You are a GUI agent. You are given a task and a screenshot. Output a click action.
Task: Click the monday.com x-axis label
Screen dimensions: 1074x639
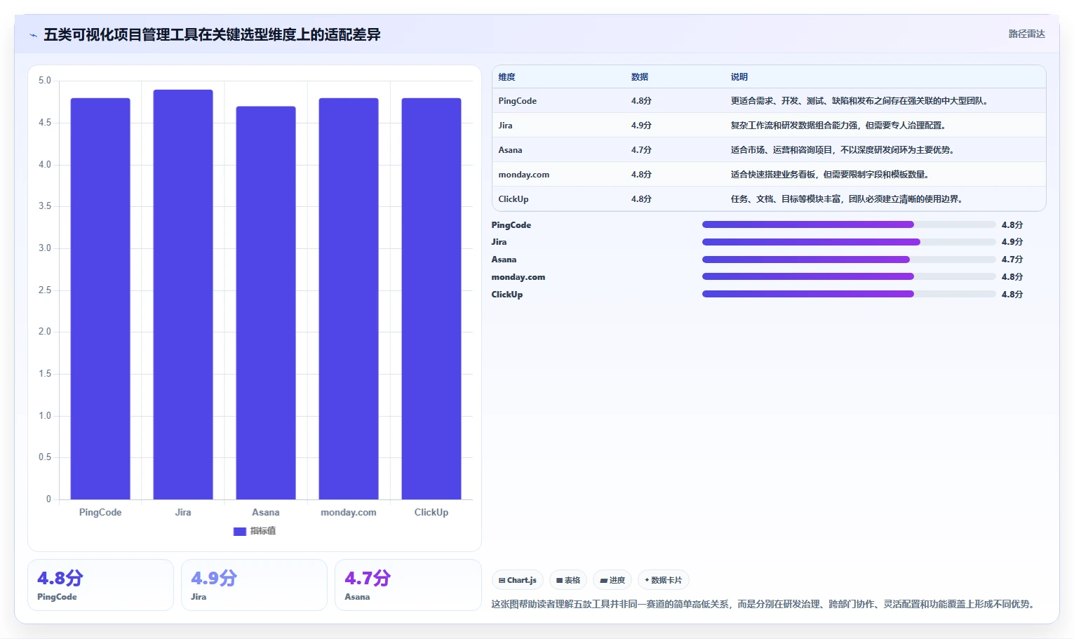(x=349, y=513)
